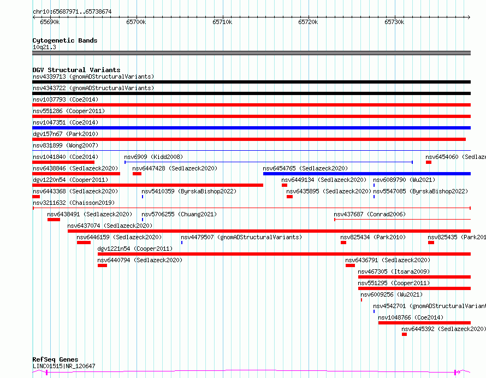Viewport: 486px width, 378px height.
Task: Click the blue bar of nsv6454765
Action: pos(367,174)
